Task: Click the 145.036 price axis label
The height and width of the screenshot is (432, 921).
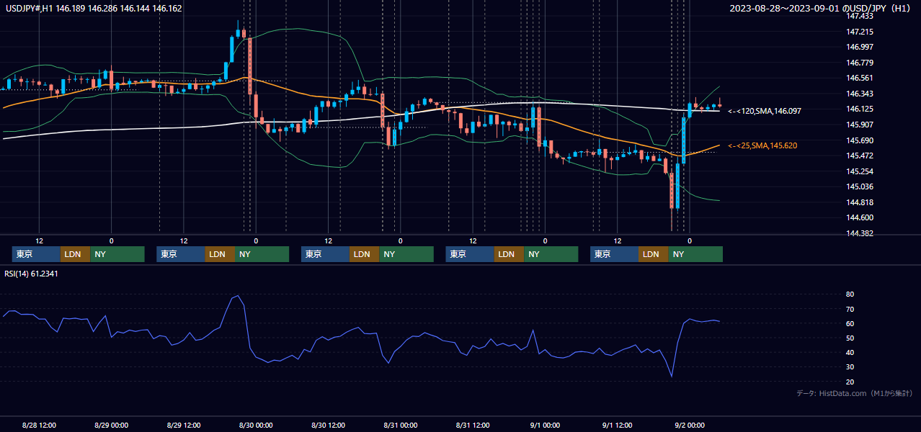Action: [860, 187]
